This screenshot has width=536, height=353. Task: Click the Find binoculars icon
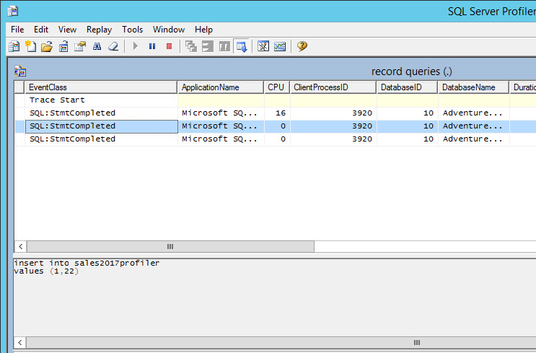[x=97, y=46]
